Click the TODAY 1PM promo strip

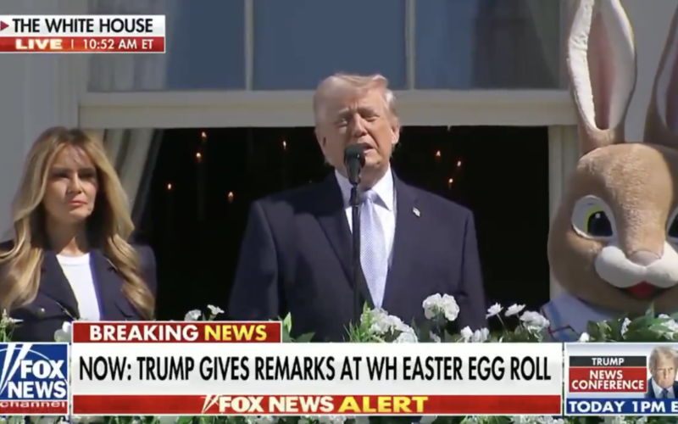pos(621,407)
